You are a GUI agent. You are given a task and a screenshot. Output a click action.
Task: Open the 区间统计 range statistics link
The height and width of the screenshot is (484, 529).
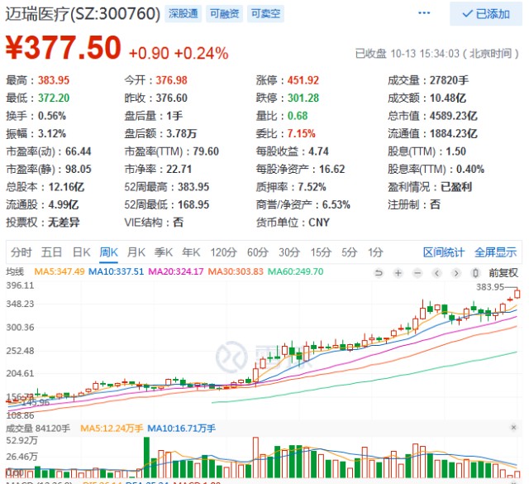pyautogui.click(x=444, y=252)
